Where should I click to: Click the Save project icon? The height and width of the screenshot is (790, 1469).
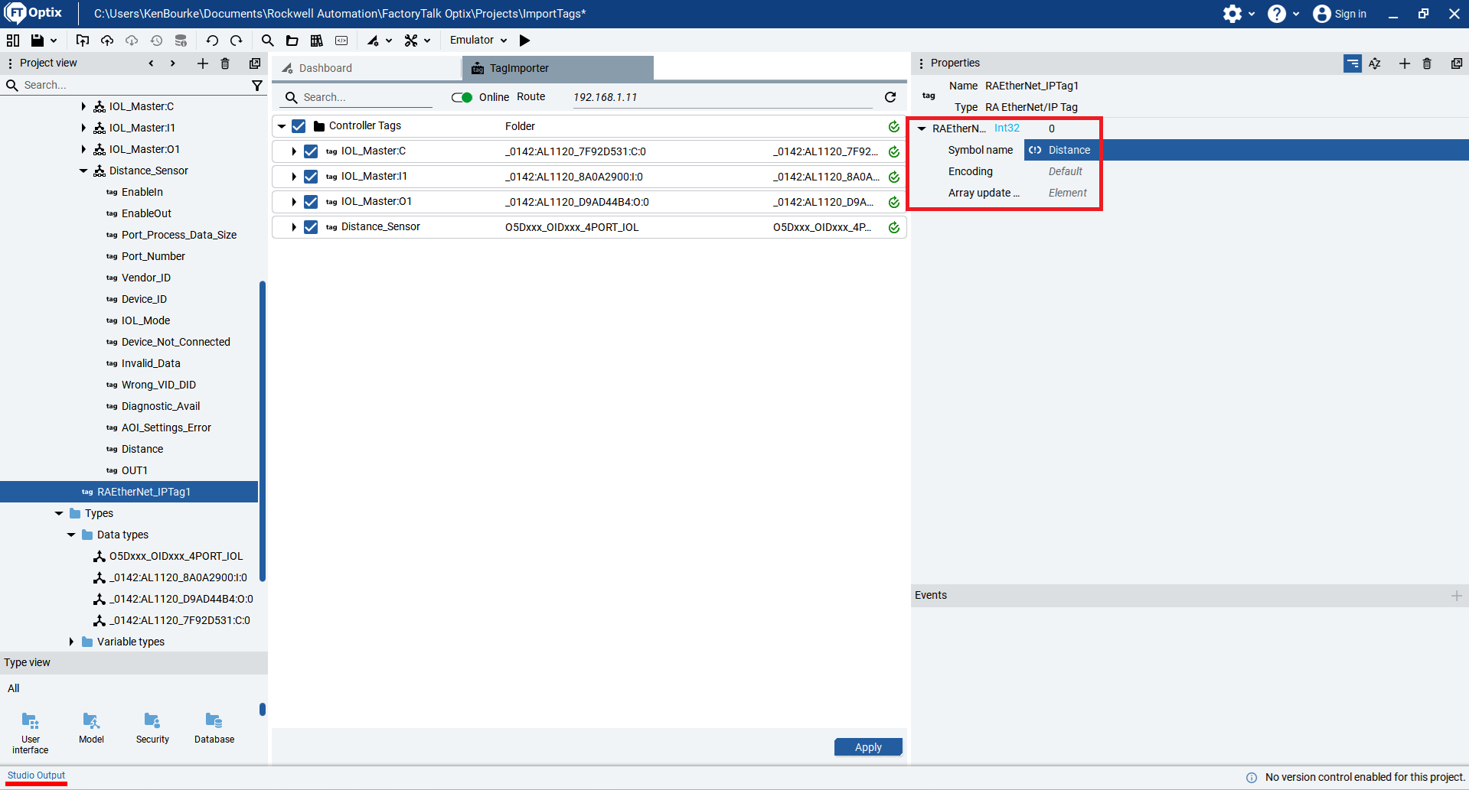tap(37, 41)
